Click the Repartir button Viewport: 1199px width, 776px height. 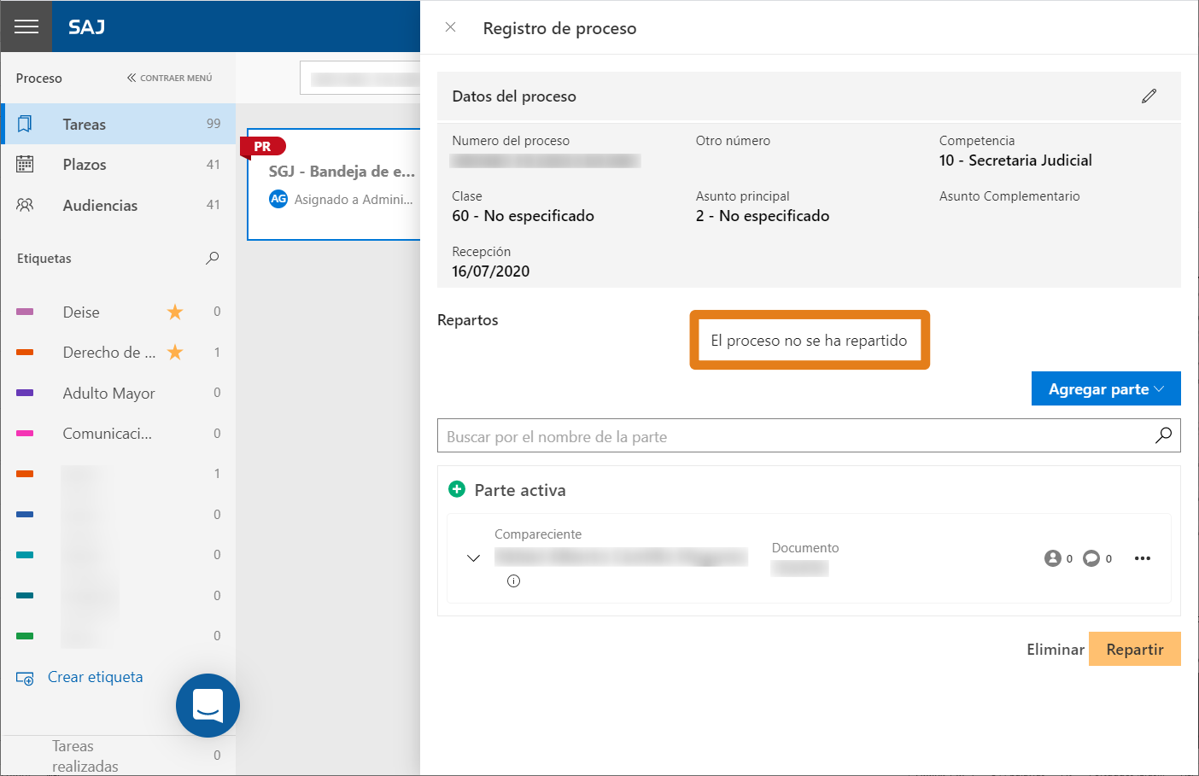(x=1134, y=649)
